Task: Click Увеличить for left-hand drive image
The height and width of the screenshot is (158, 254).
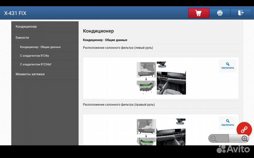Action: (228, 66)
